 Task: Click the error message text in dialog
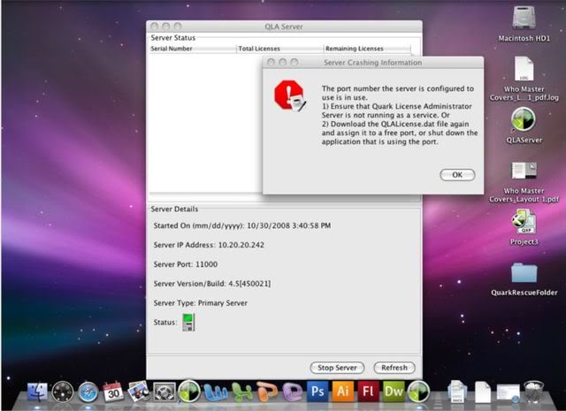(x=400, y=115)
